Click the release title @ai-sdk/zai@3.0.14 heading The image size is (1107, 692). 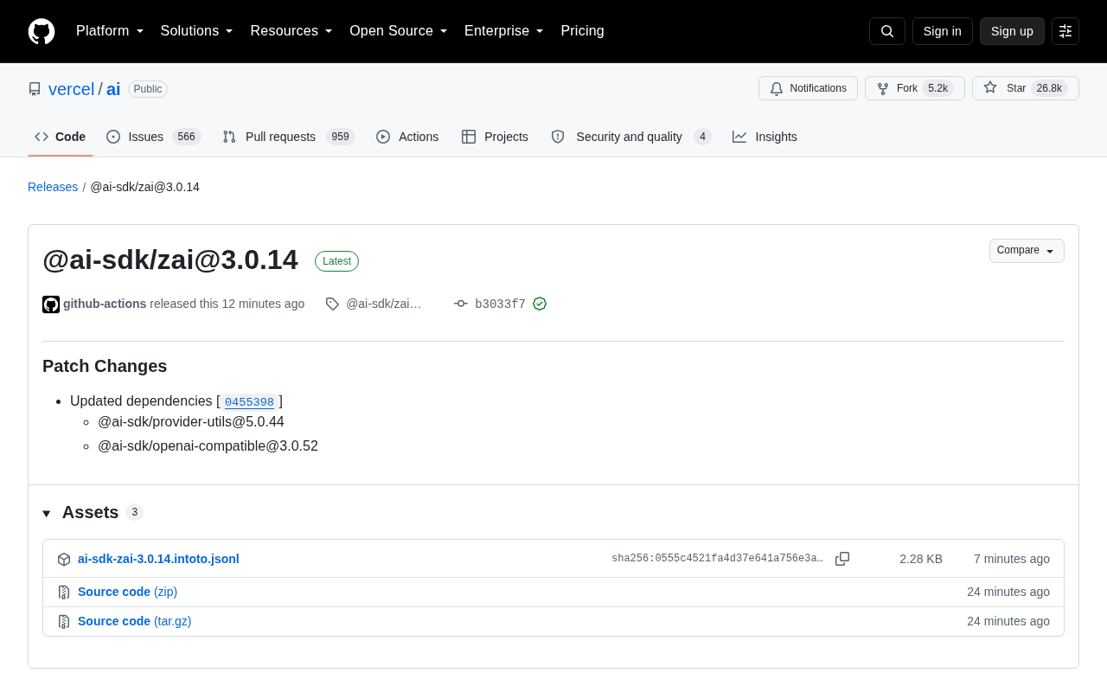pyautogui.click(x=170, y=259)
